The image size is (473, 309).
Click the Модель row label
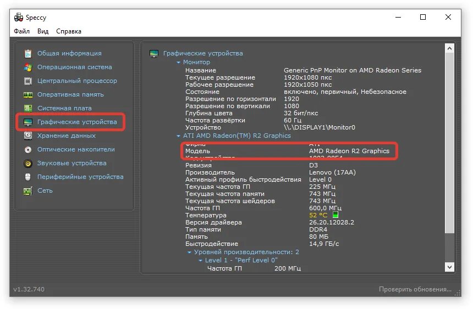(x=197, y=151)
